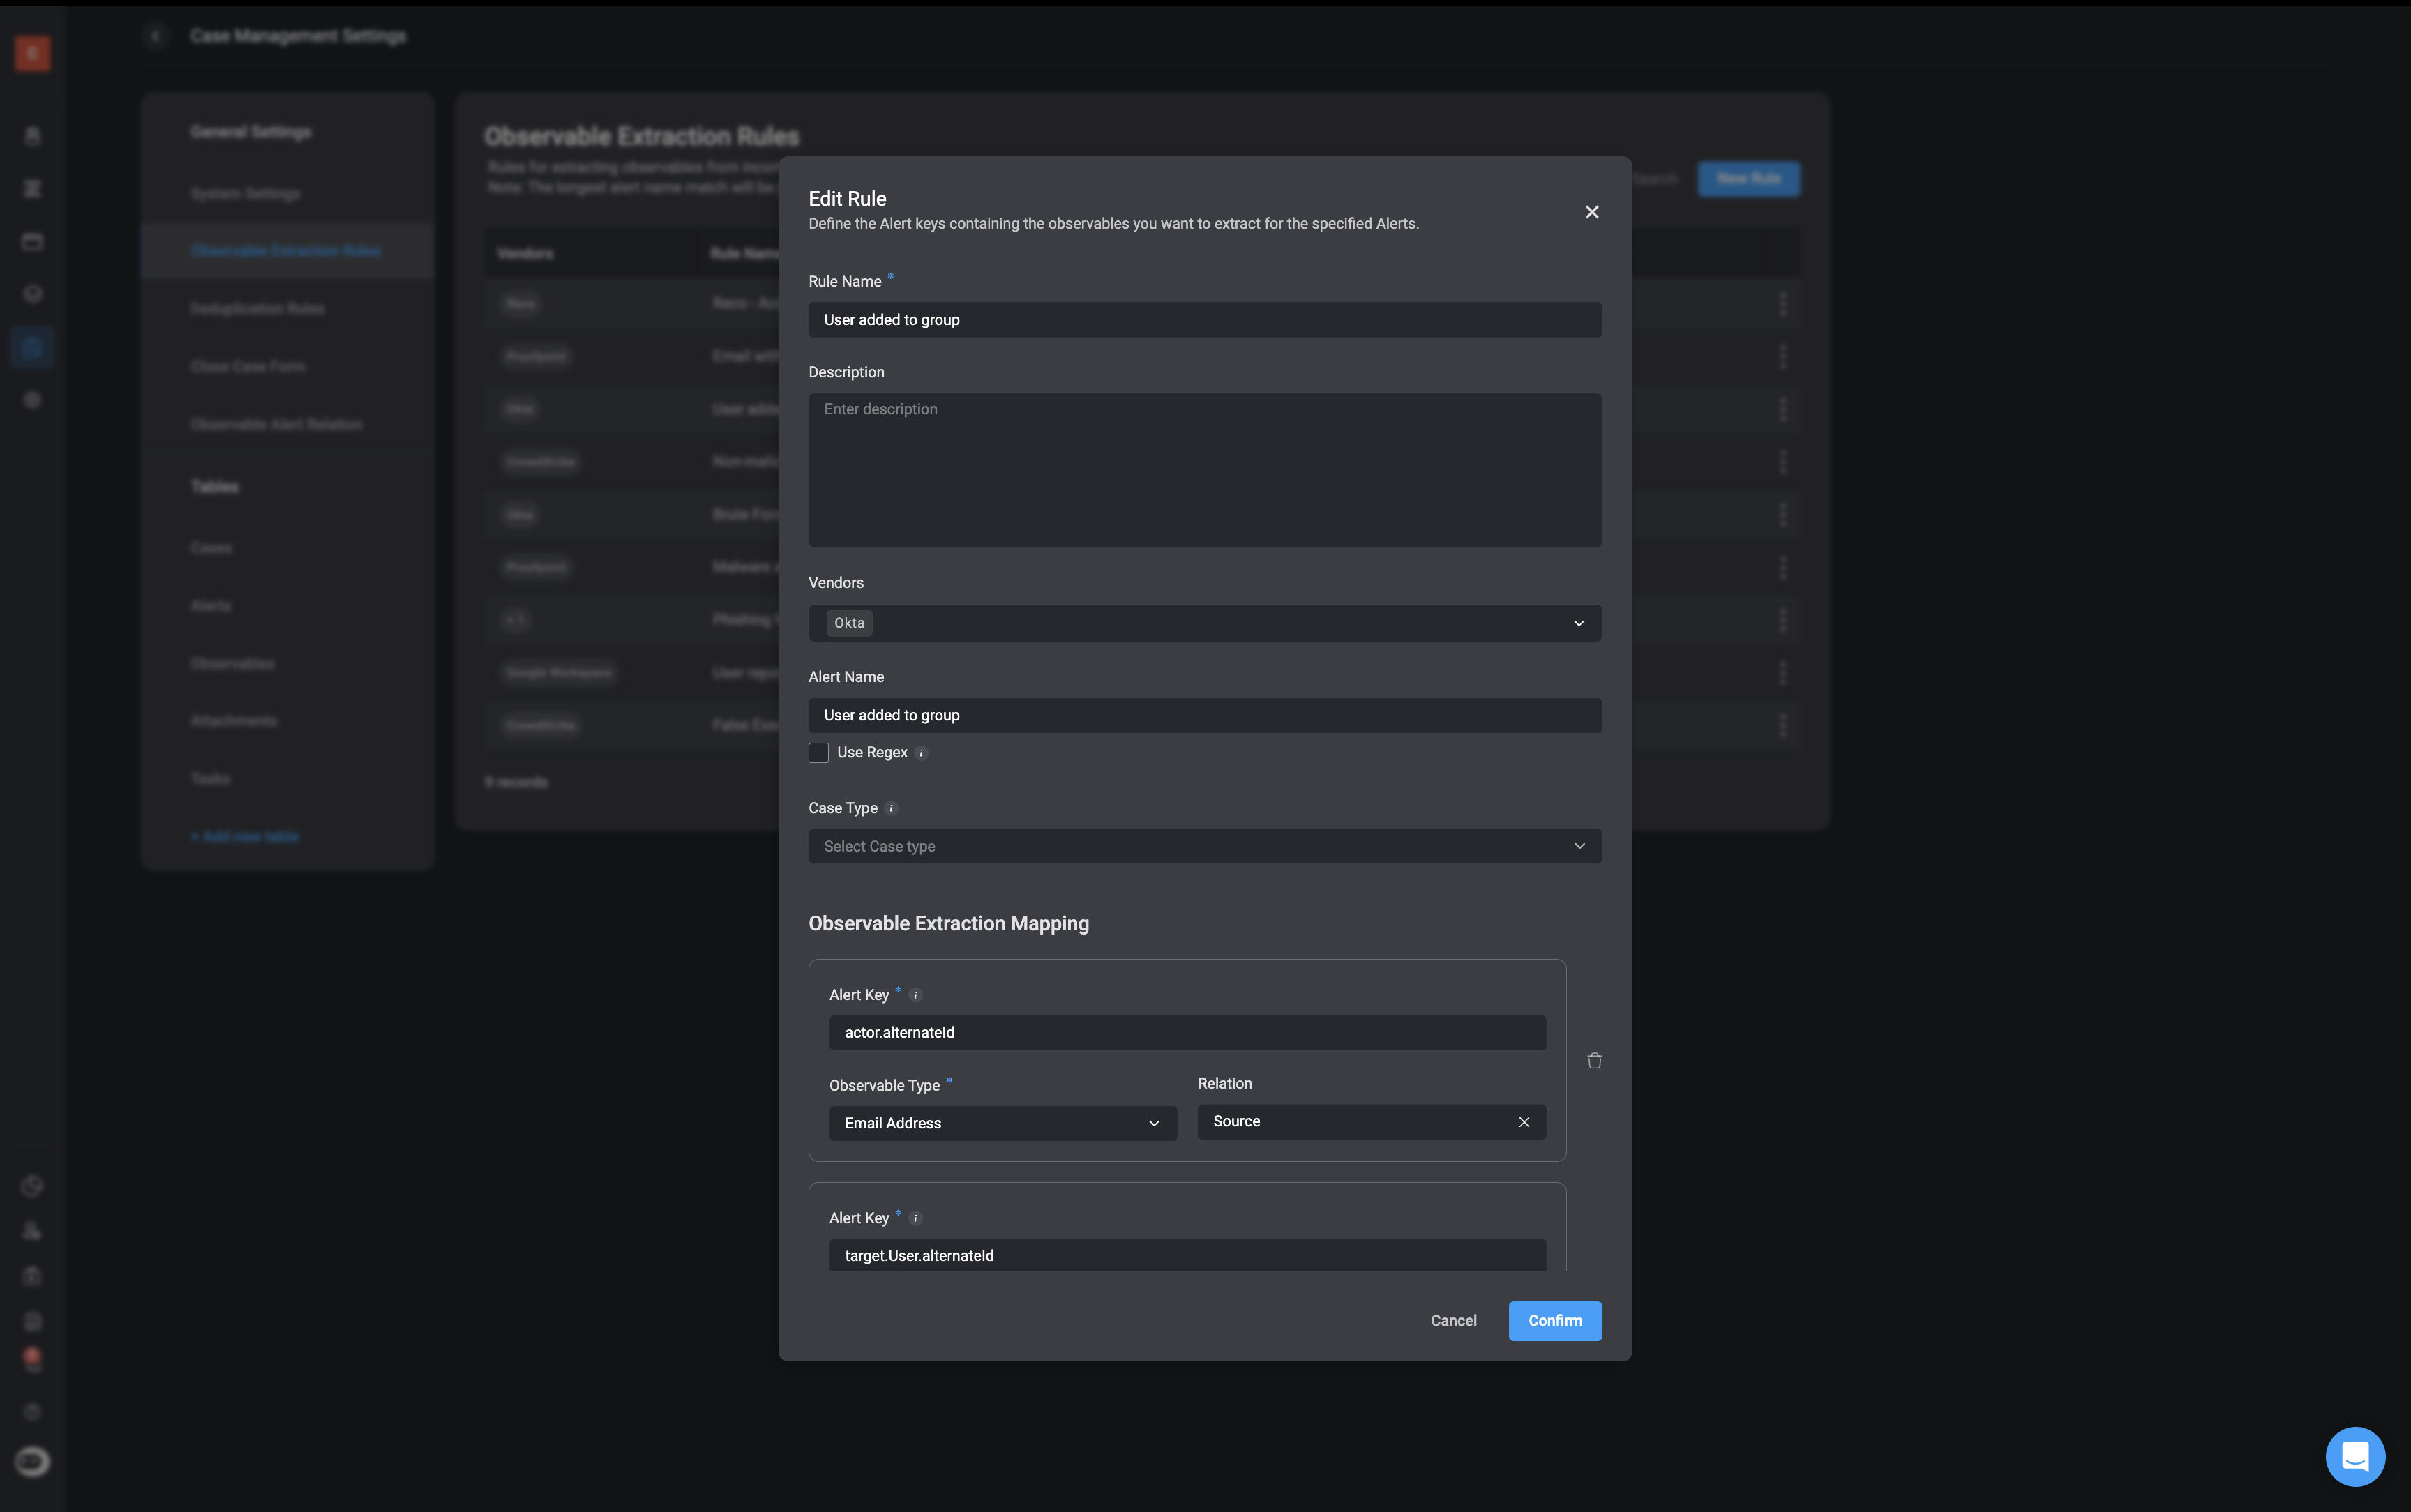2411x1512 pixels.
Task: Click the Rule Name input field
Action: (1204, 320)
